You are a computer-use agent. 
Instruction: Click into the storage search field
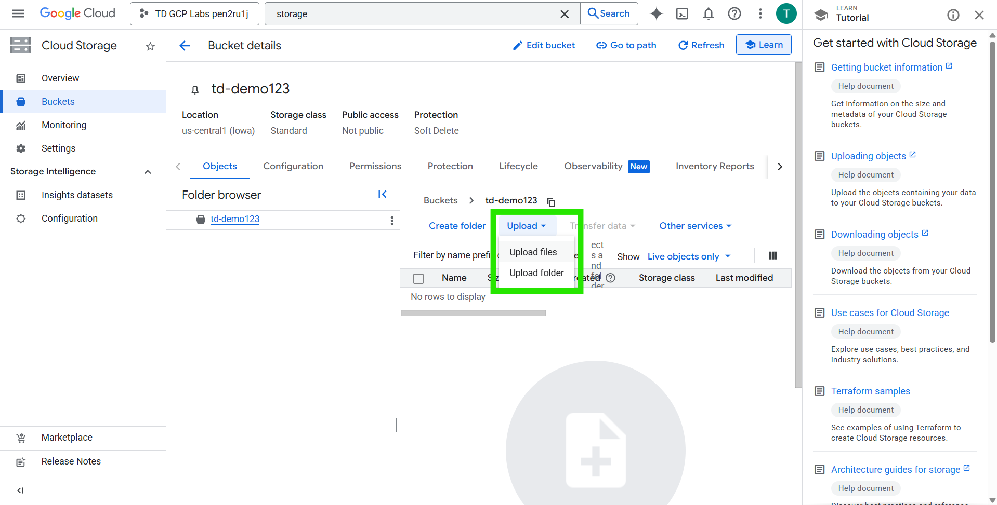(416, 14)
